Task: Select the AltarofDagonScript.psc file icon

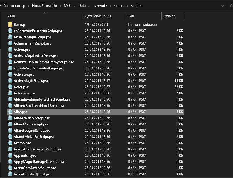Action: click(x=10, y=131)
